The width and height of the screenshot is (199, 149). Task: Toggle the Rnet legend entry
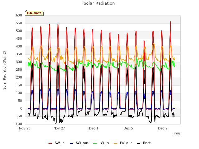[144, 143]
